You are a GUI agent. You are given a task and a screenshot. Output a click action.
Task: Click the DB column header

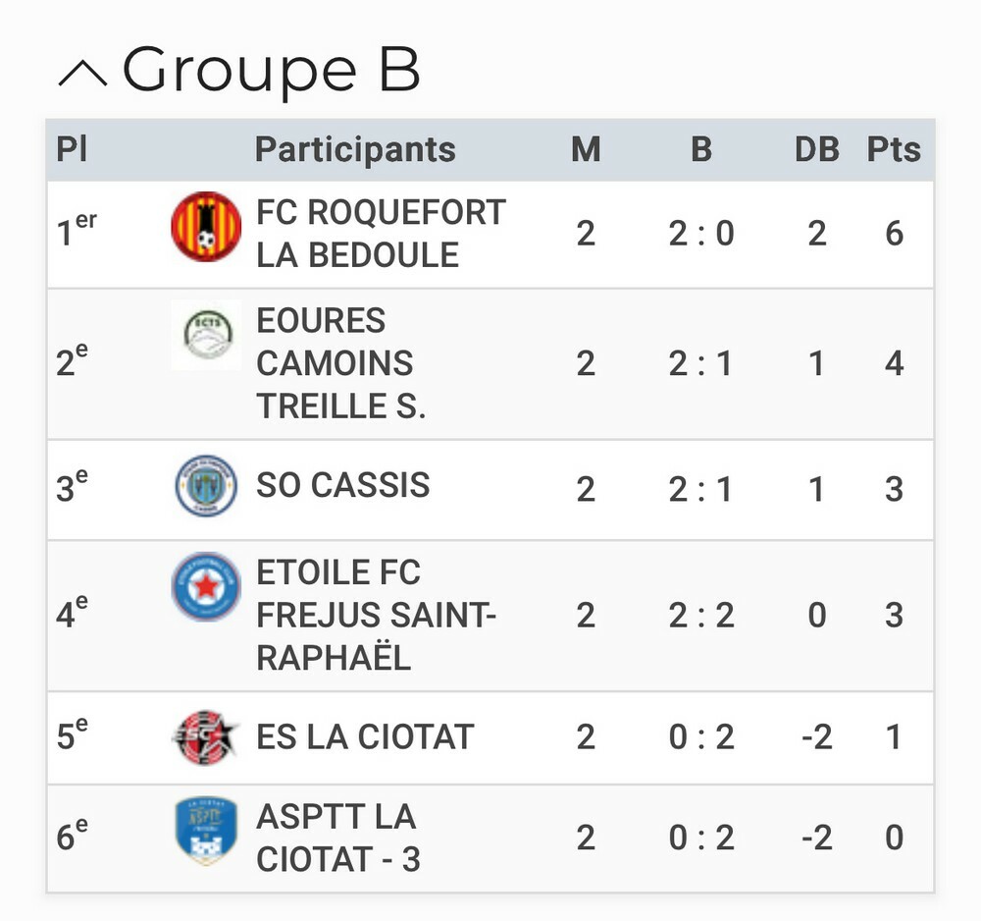click(816, 150)
